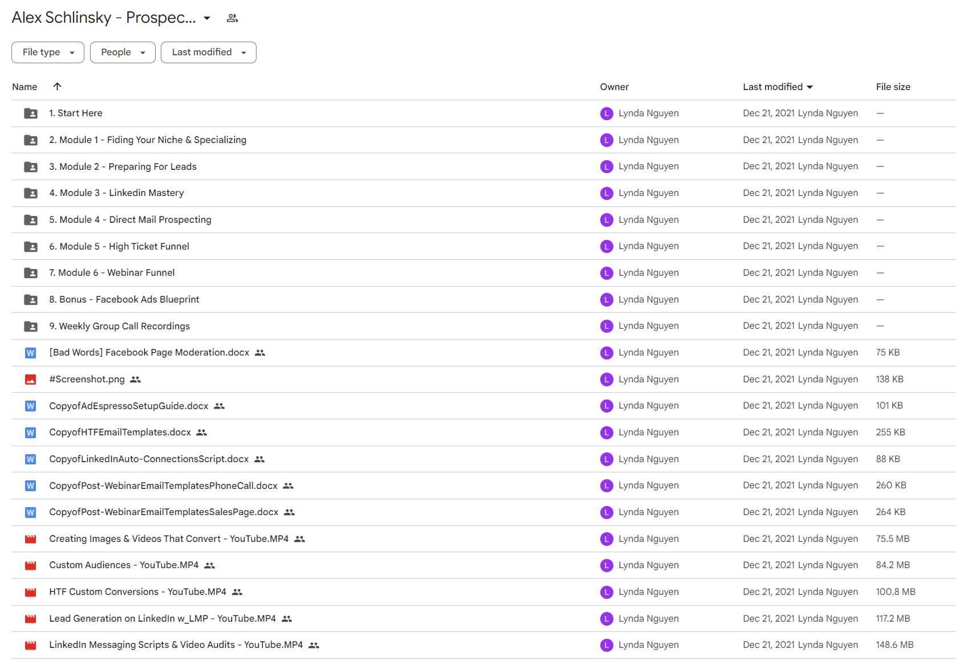The height and width of the screenshot is (661, 956).
Task: Click the image icon for #Screenshot.png
Action: point(31,380)
